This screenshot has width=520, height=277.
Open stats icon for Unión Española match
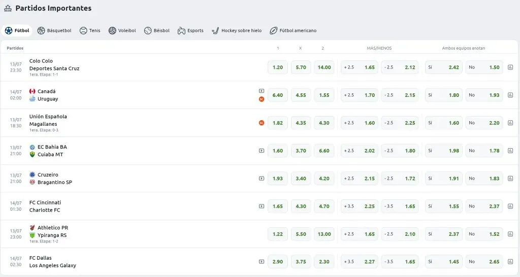tap(510, 123)
